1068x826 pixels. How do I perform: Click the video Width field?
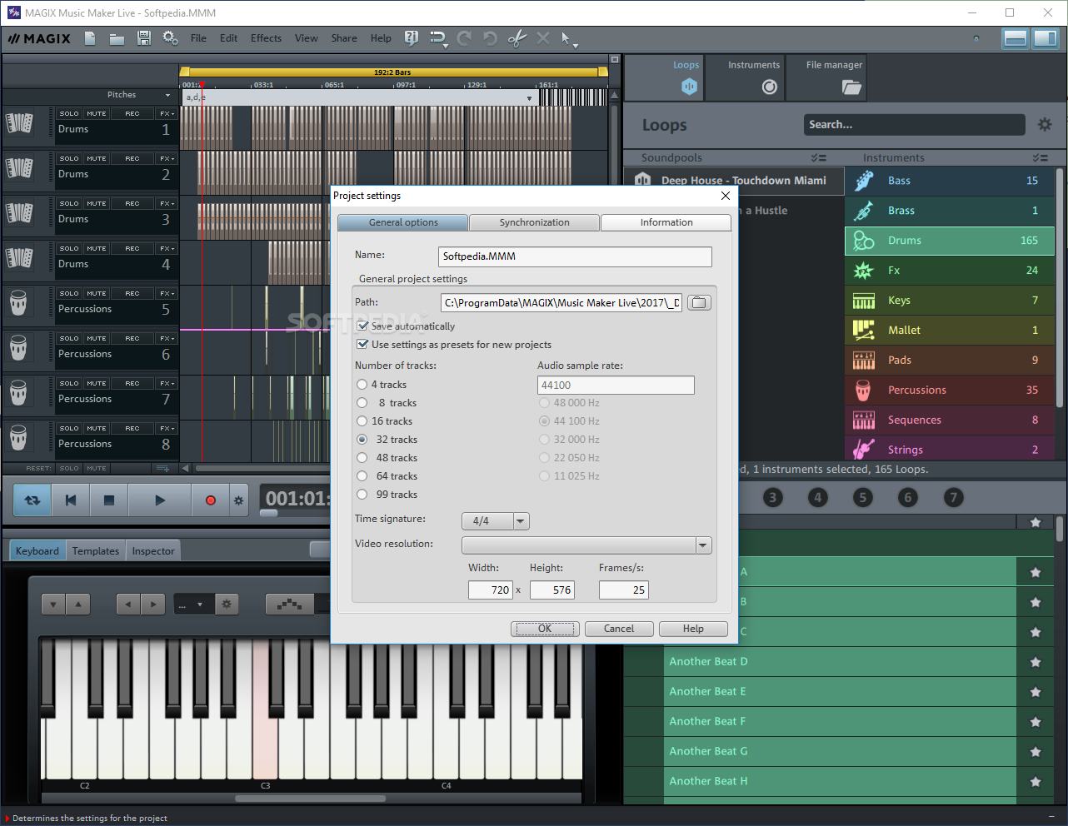[490, 590]
